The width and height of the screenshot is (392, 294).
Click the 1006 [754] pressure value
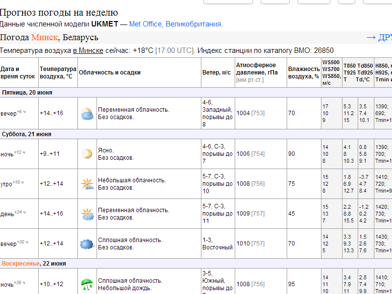coord(250,154)
